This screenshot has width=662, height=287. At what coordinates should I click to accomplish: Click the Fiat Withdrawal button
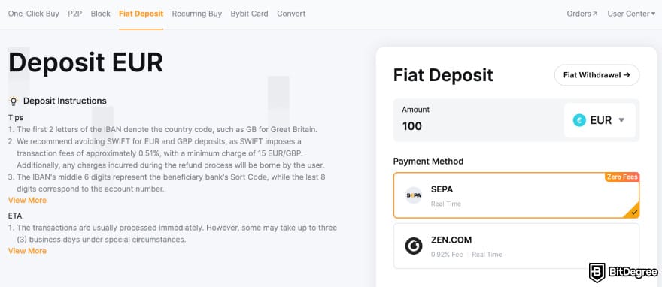[x=597, y=75]
